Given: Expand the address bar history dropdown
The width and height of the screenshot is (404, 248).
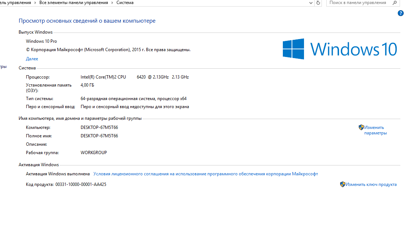Looking at the screenshot, I should click(x=311, y=3).
